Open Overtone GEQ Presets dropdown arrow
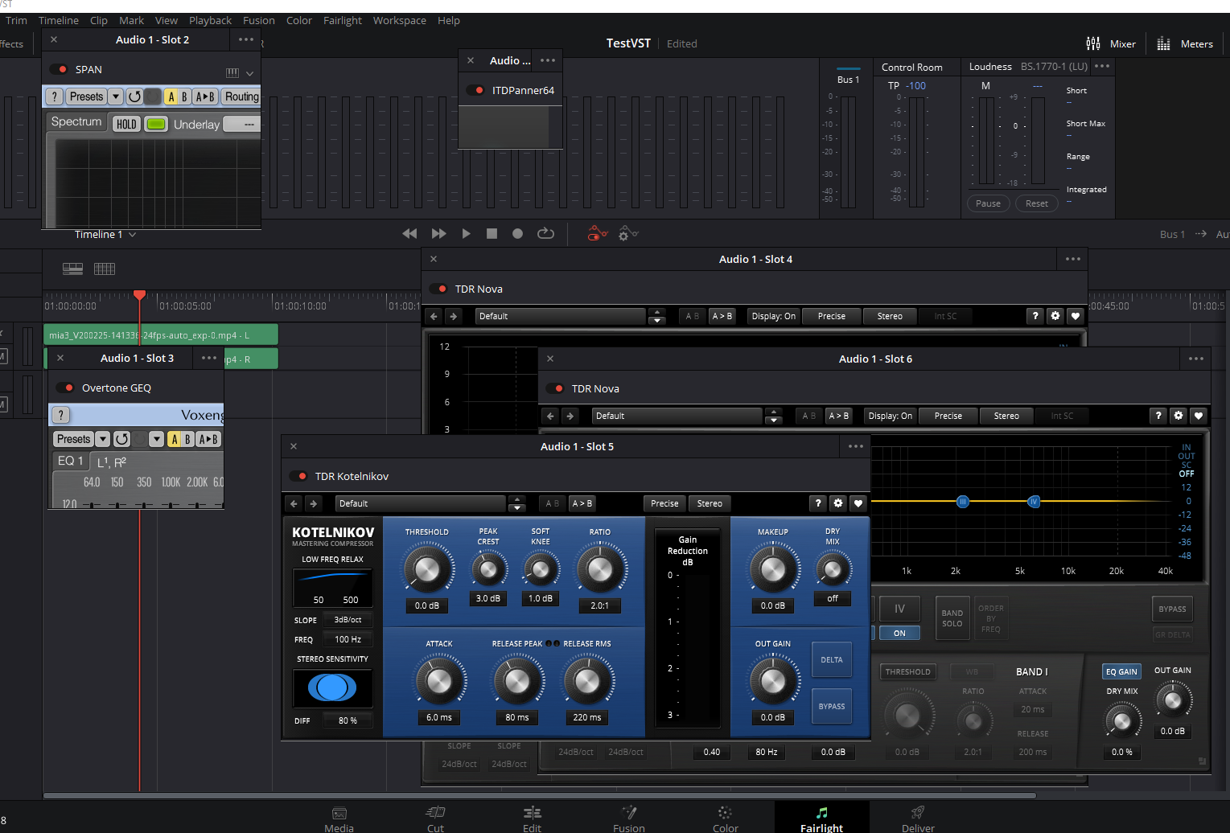 click(x=102, y=439)
